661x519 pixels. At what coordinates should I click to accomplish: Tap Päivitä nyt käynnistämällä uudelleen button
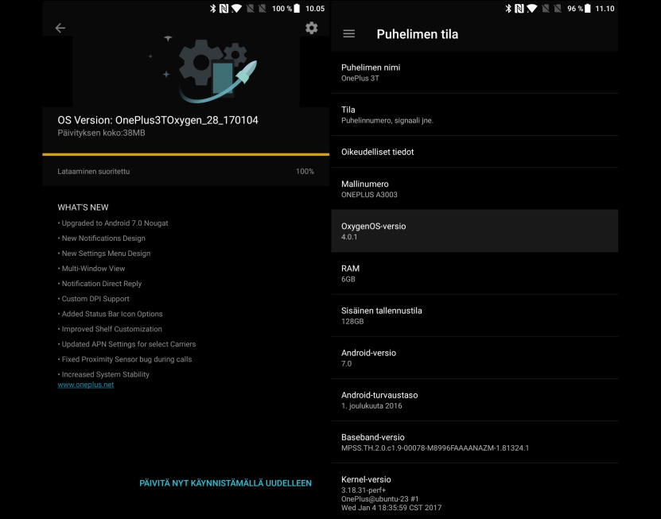coord(226,483)
